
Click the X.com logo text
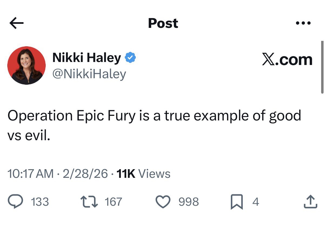click(x=287, y=60)
